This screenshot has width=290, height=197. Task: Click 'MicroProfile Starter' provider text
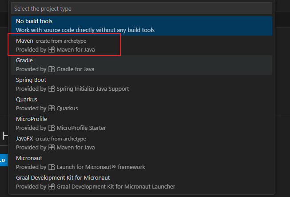coord(81,128)
